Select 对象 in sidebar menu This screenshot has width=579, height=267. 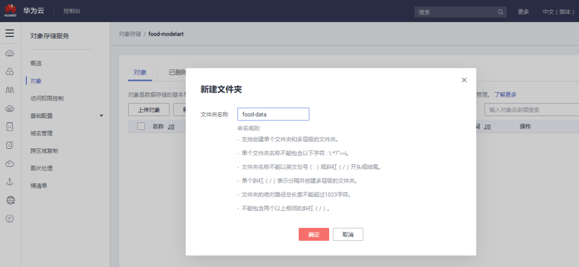pyautogui.click(x=36, y=81)
